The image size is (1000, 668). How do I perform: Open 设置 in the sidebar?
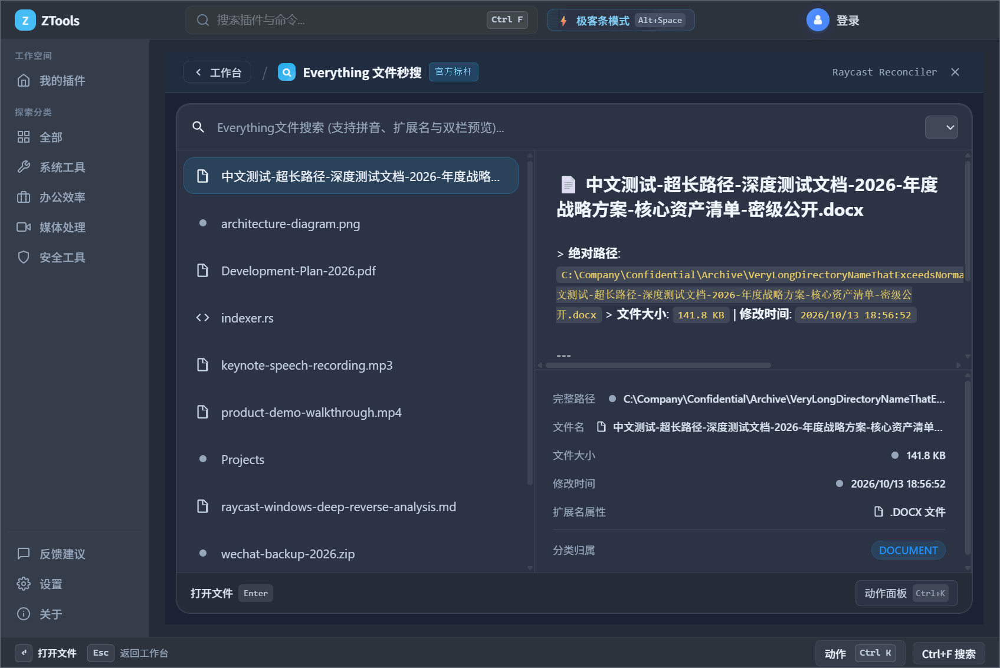[74, 584]
